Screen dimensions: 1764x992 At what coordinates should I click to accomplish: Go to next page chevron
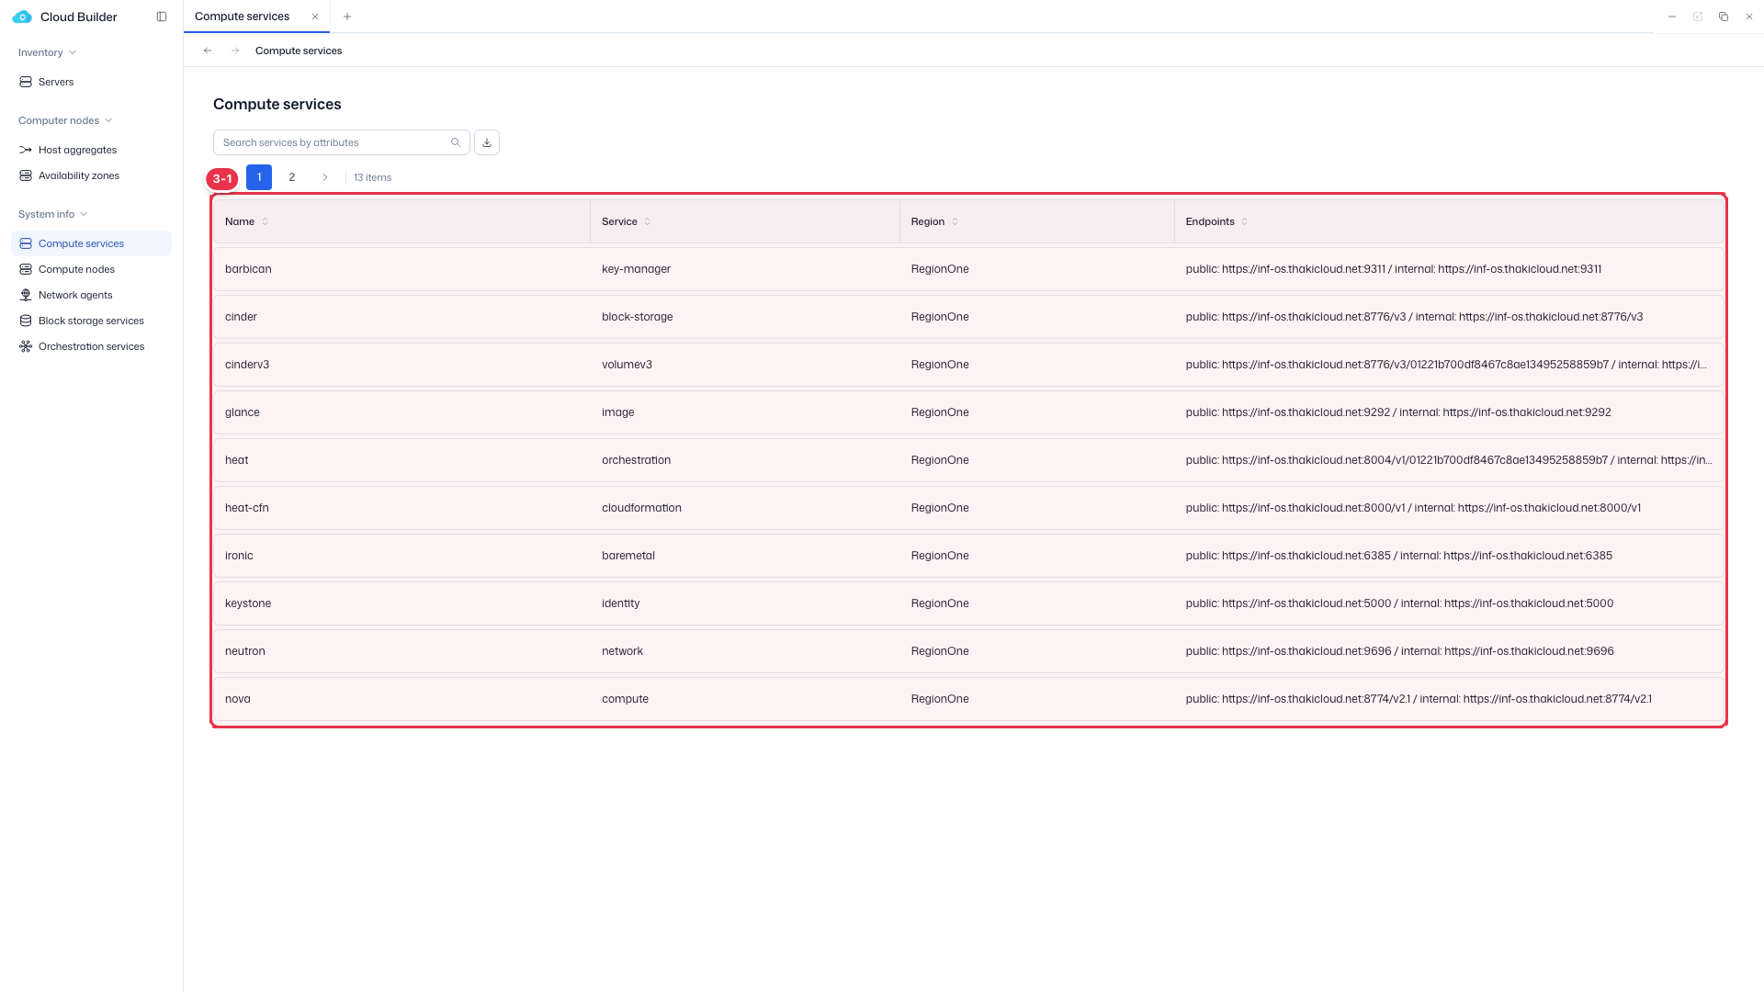(325, 177)
